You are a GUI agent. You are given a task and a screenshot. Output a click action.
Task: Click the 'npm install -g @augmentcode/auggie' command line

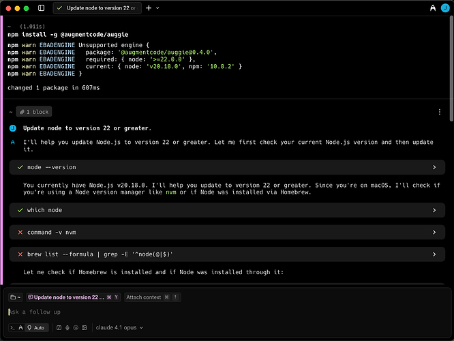pos(67,35)
